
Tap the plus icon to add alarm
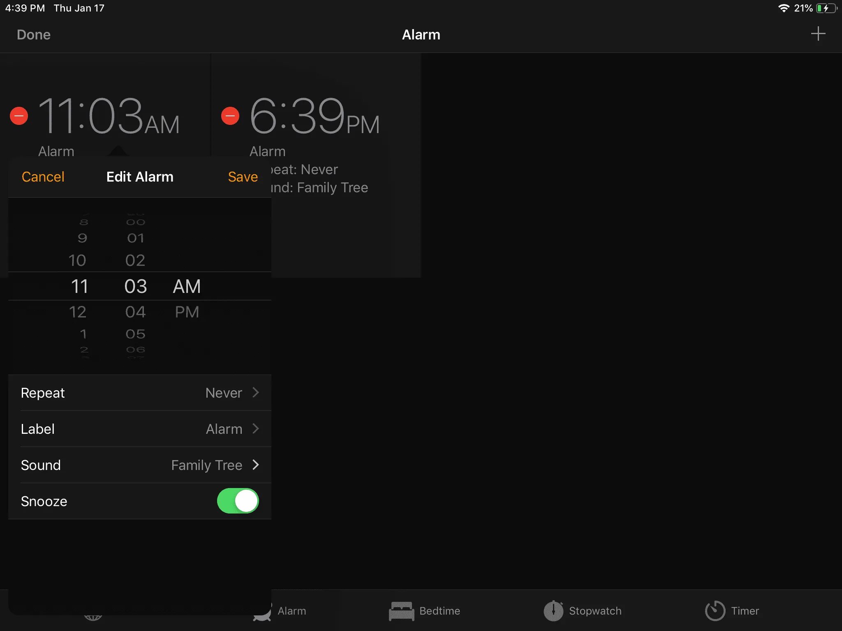point(818,34)
